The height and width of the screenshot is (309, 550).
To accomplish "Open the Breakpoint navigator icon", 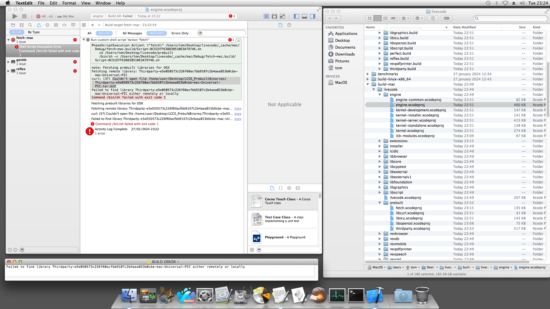I will point(64,25).
